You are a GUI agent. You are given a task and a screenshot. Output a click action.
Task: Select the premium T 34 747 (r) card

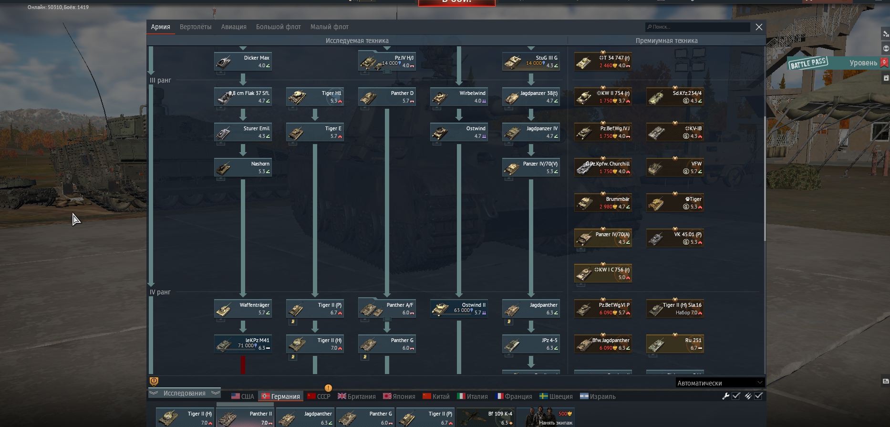click(x=603, y=62)
